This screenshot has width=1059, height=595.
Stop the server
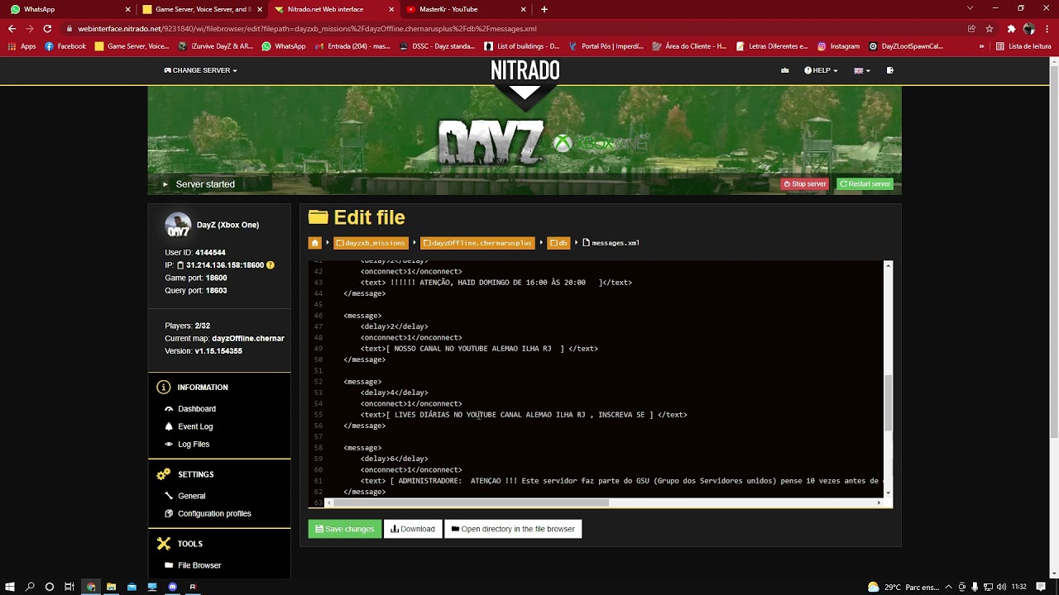[805, 184]
